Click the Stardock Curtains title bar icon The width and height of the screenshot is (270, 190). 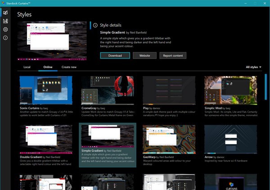[3, 3]
